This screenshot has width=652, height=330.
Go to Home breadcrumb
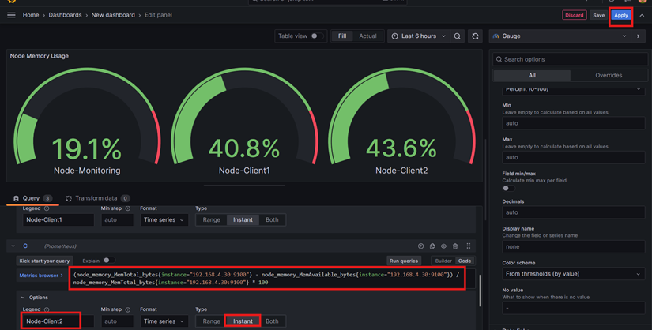tap(31, 15)
